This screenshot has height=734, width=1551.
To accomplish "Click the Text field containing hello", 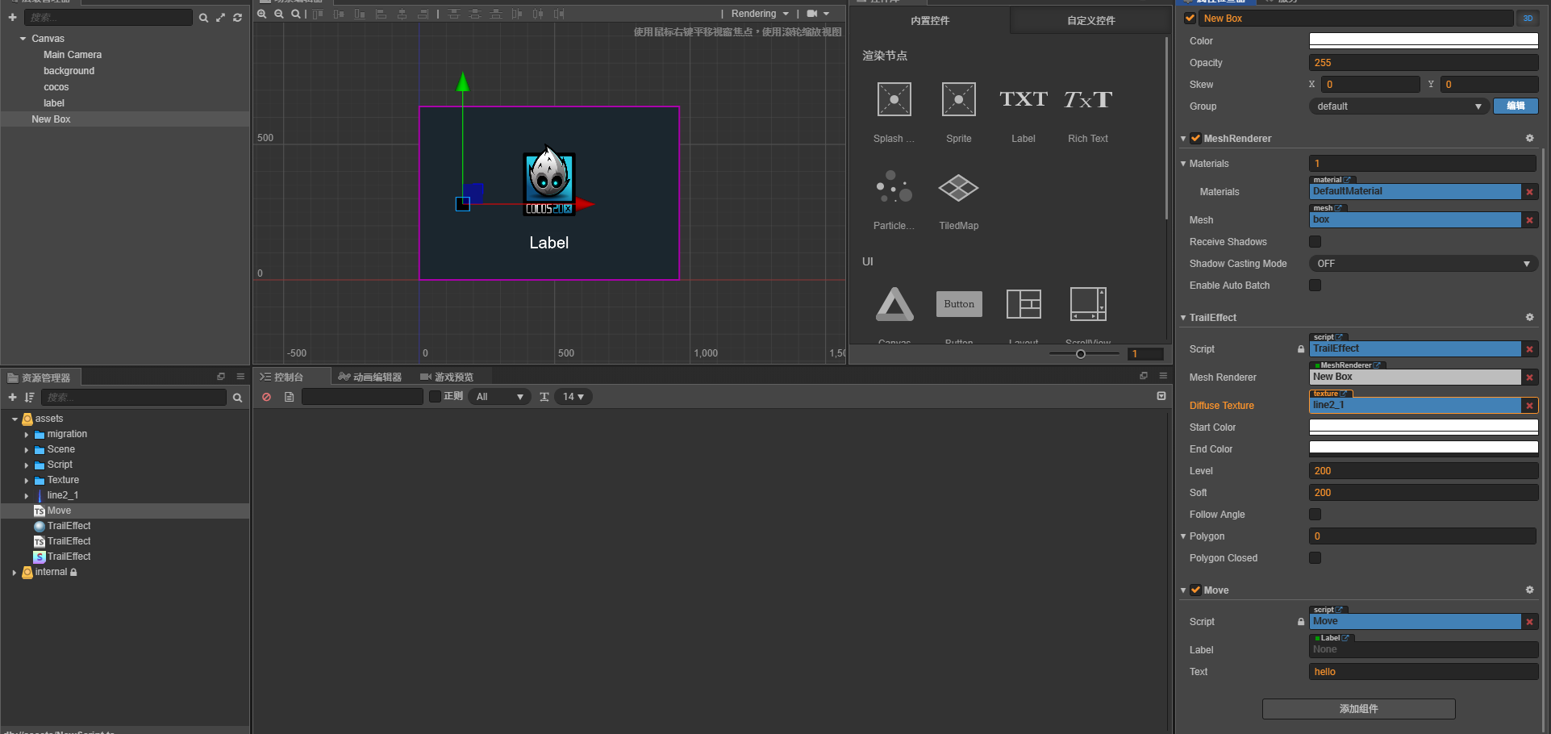I will pyautogui.click(x=1423, y=671).
